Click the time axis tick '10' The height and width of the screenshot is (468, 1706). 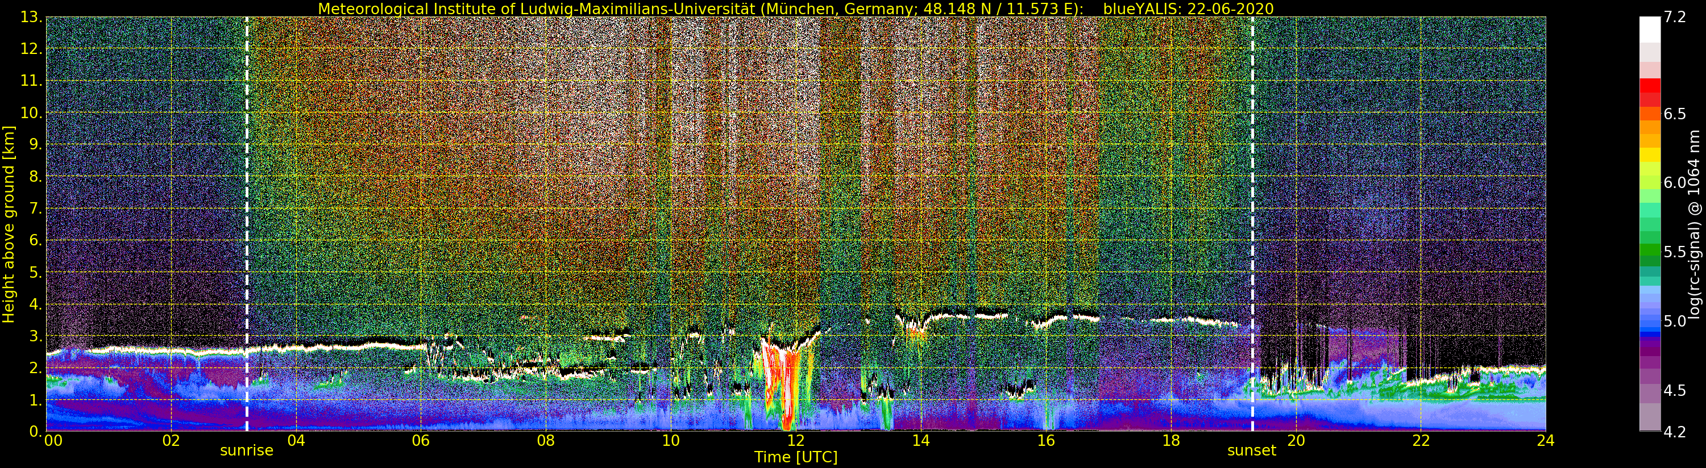[x=671, y=440]
